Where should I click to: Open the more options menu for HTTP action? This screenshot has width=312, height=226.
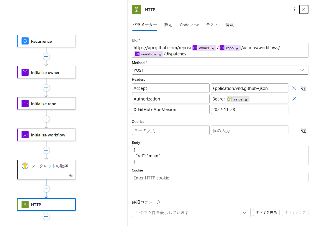(x=294, y=9)
